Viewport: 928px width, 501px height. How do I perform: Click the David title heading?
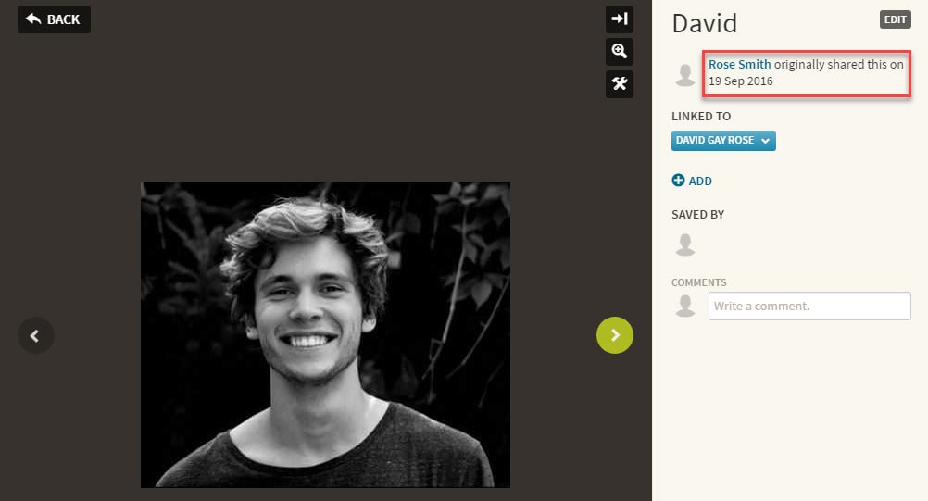click(704, 24)
